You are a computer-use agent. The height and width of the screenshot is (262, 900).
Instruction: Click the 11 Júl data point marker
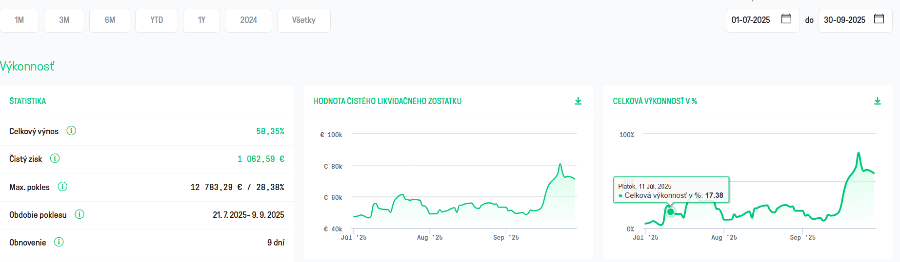coord(671,211)
